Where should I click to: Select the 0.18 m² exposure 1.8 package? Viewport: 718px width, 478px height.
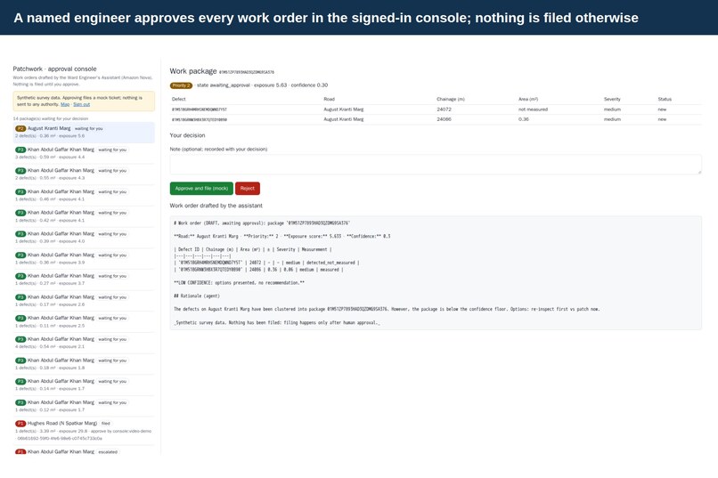click(x=84, y=364)
